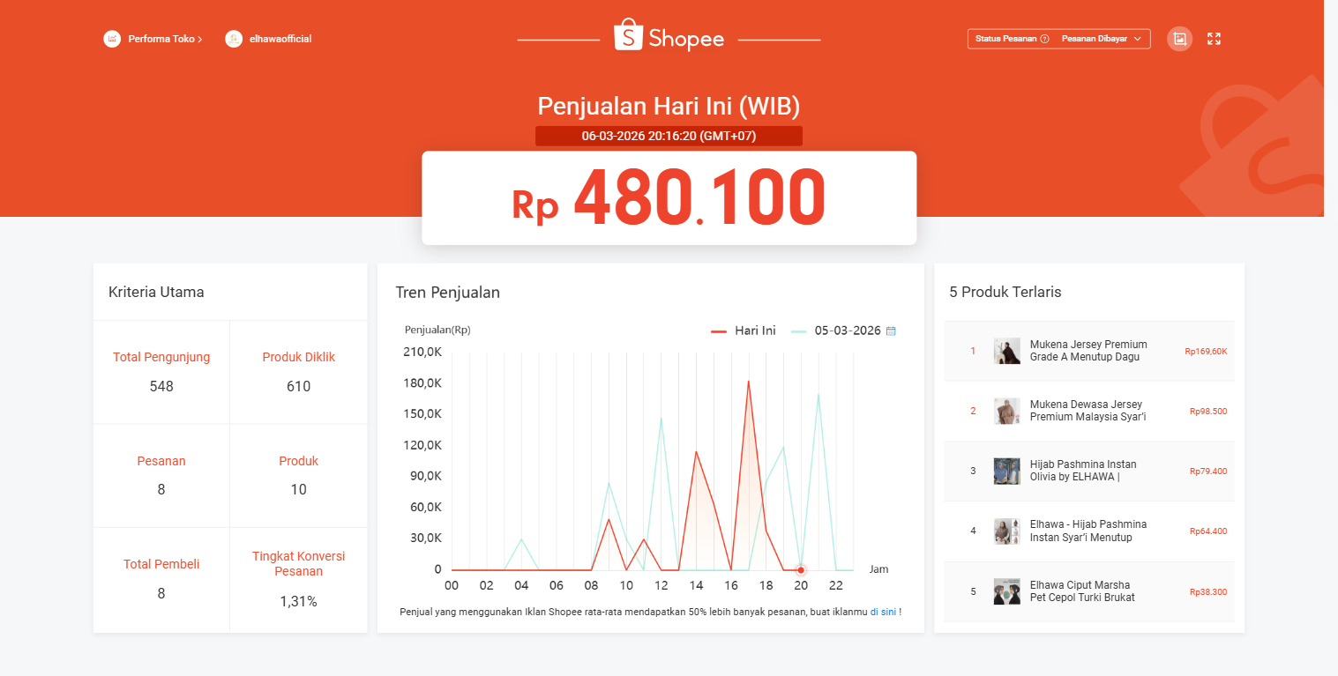Save dashboard as image icon
Viewport: 1338px width, 676px height.
point(1179,39)
